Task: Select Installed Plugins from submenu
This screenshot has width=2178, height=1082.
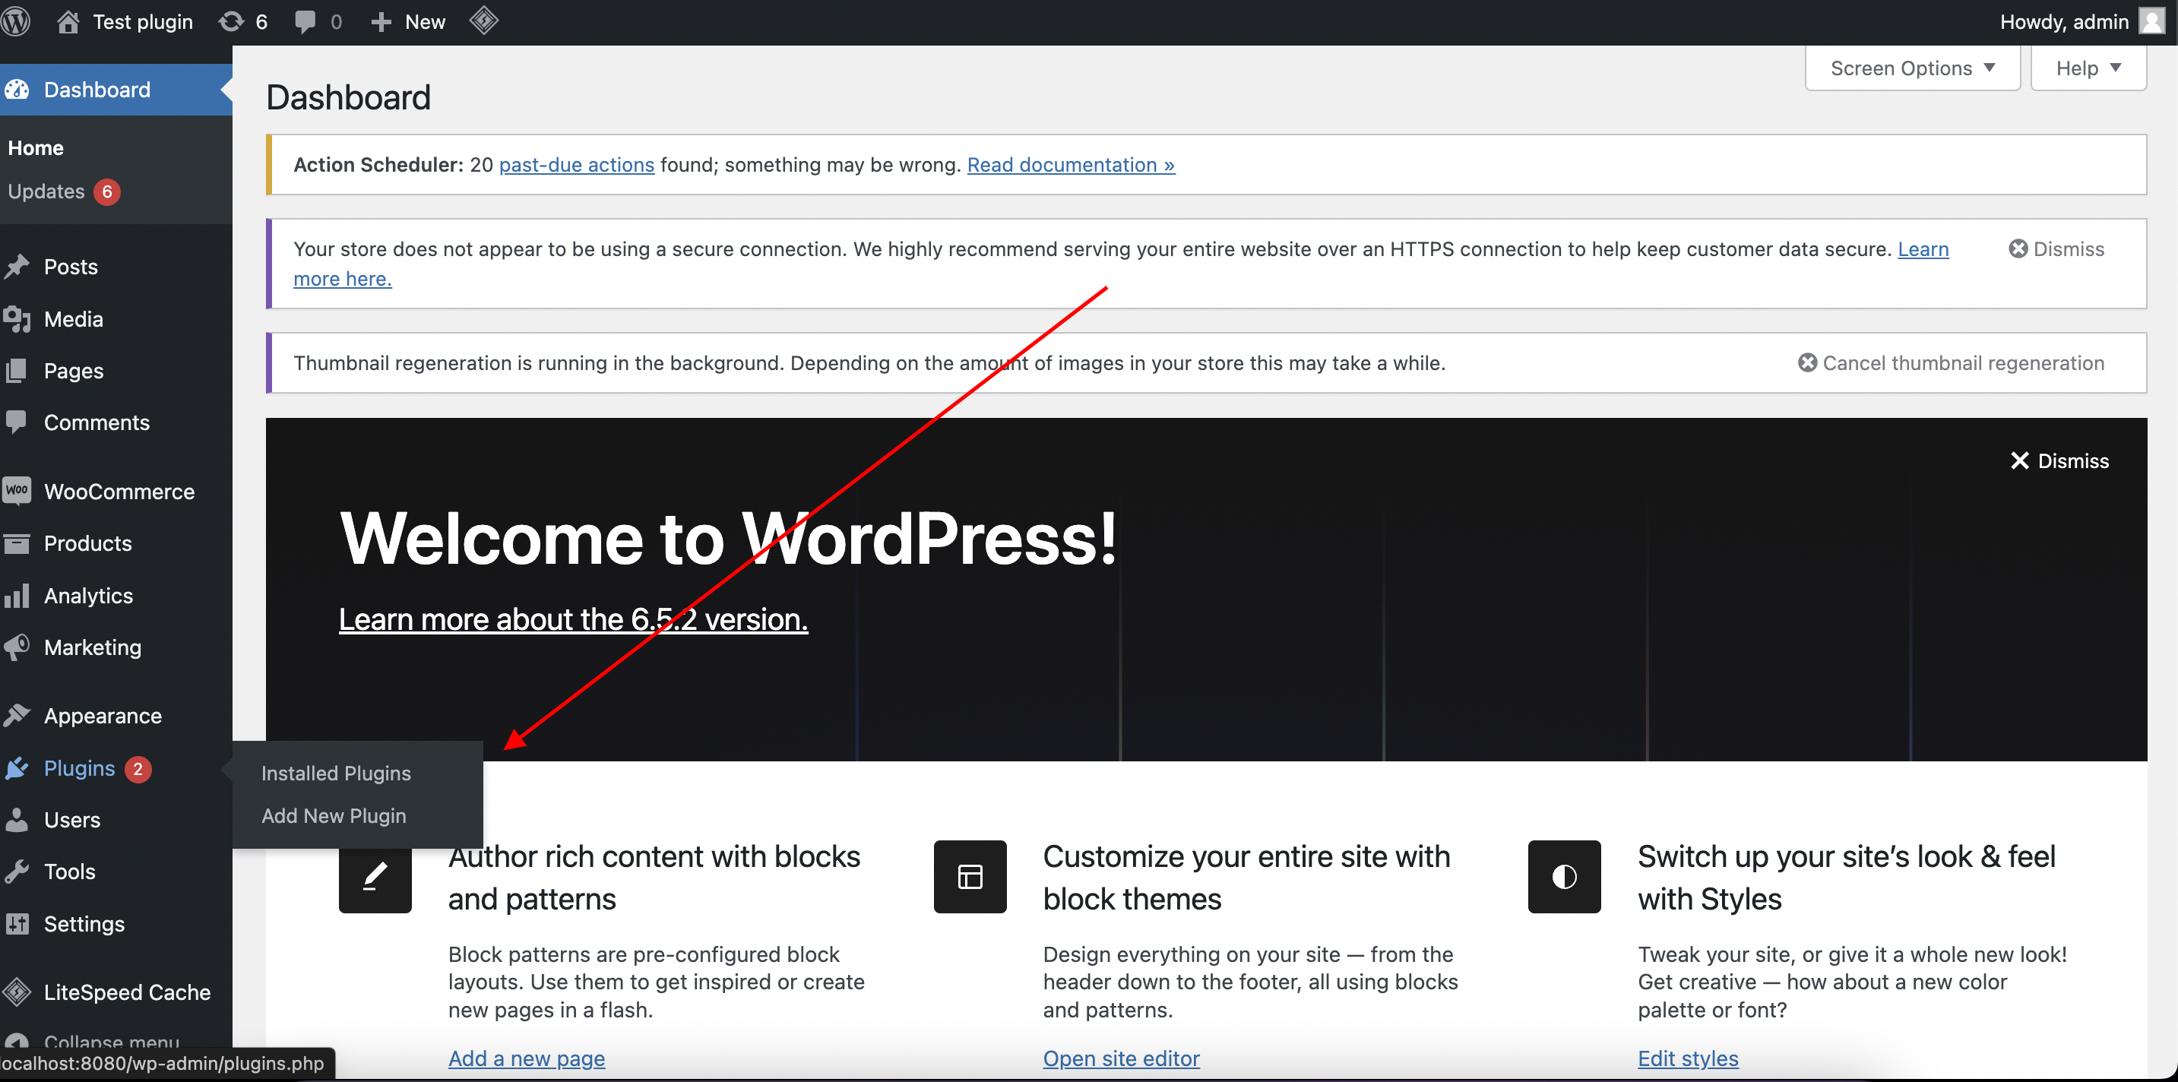Action: [336, 774]
